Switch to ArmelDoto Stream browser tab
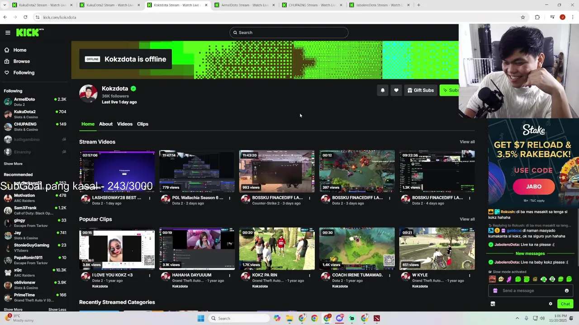Image resolution: width=579 pixels, height=325 pixels. (245, 5)
